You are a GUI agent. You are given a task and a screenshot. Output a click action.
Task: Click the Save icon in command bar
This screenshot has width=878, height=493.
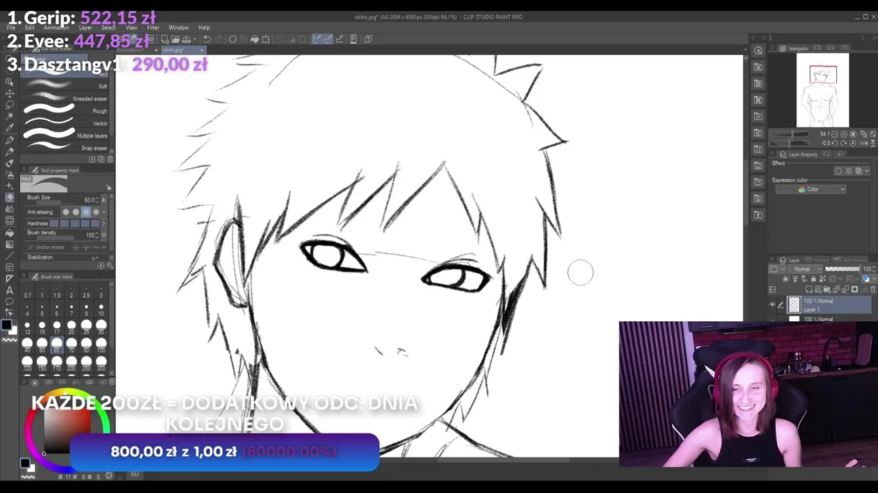click(186, 39)
